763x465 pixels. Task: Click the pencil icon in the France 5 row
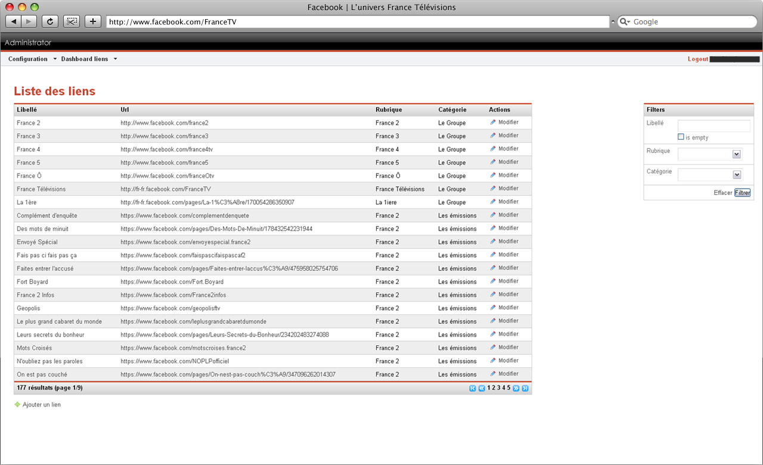point(493,162)
